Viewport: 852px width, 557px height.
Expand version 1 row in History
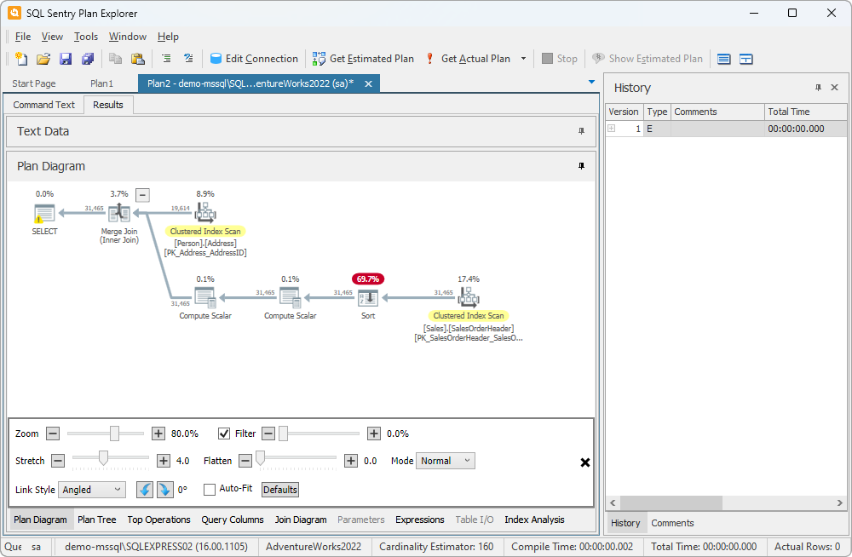(611, 129)
